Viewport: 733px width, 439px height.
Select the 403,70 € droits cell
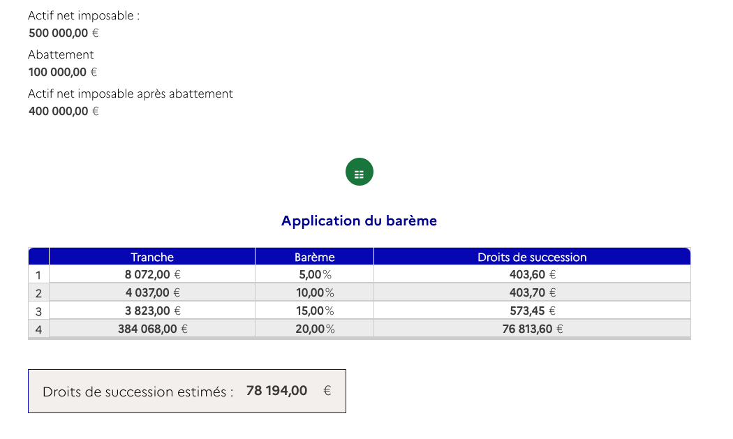click(533, 292)
